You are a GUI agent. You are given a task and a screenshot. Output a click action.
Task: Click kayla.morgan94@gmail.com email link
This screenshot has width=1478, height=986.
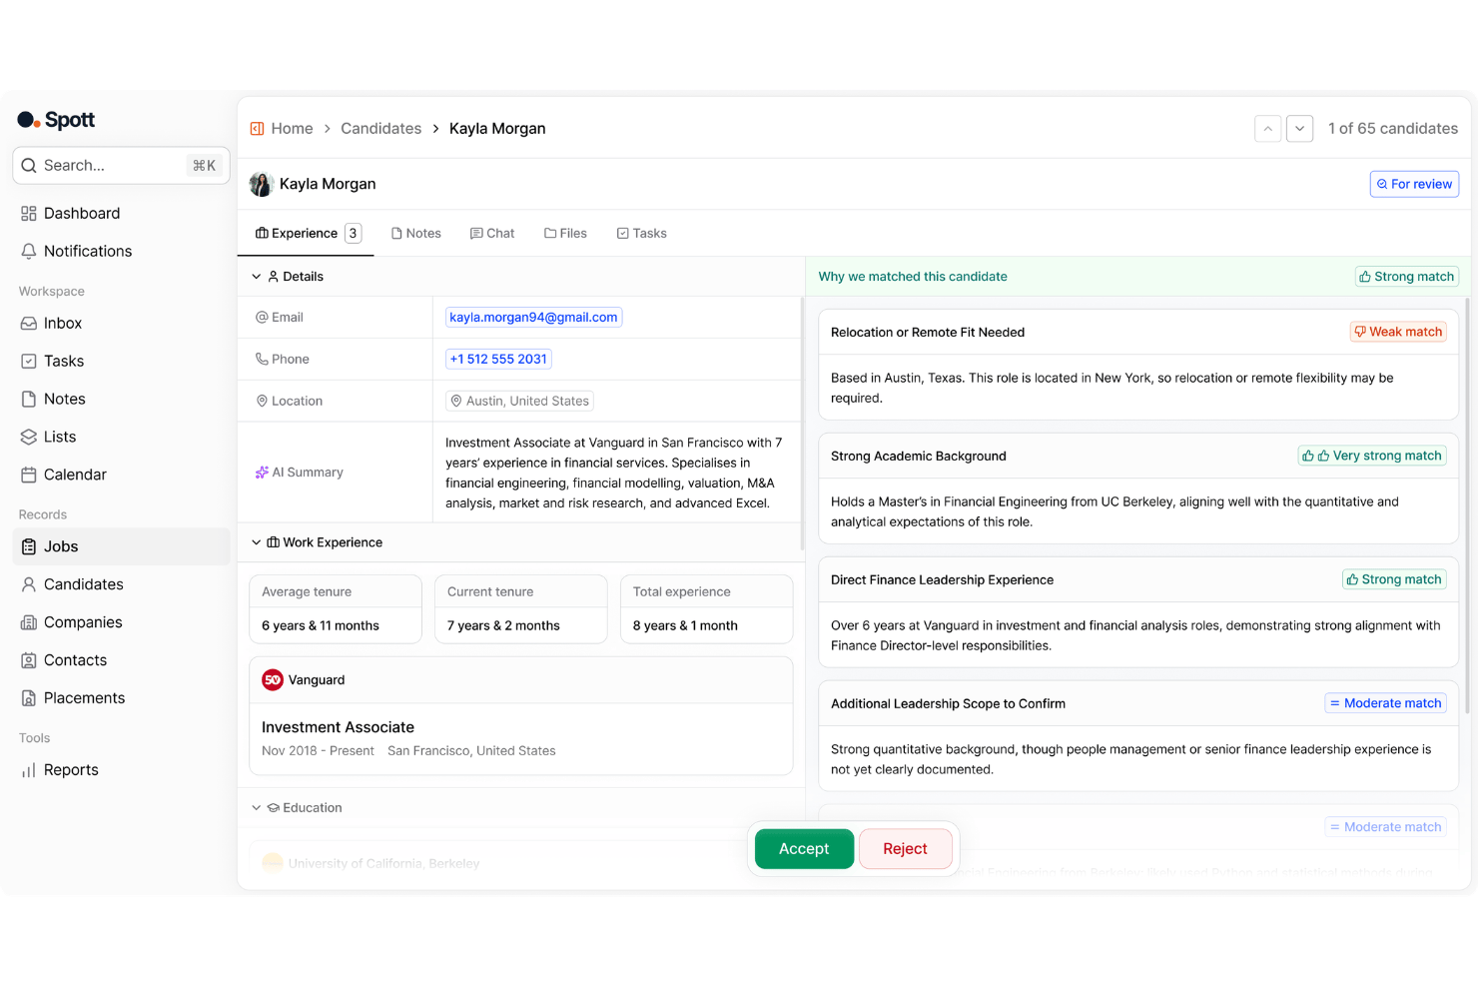[x=533, y=318]
